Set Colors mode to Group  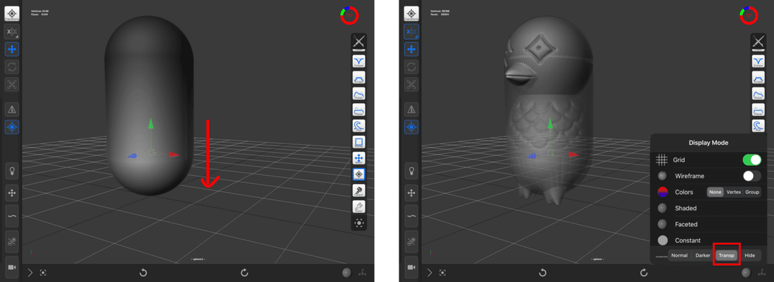[x=752, y=192]
